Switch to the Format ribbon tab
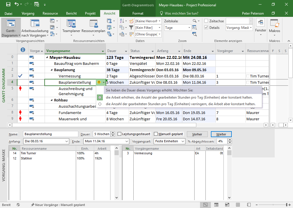Screen dimensions: 293x208 pyautogui.click(x=138, y=13)
